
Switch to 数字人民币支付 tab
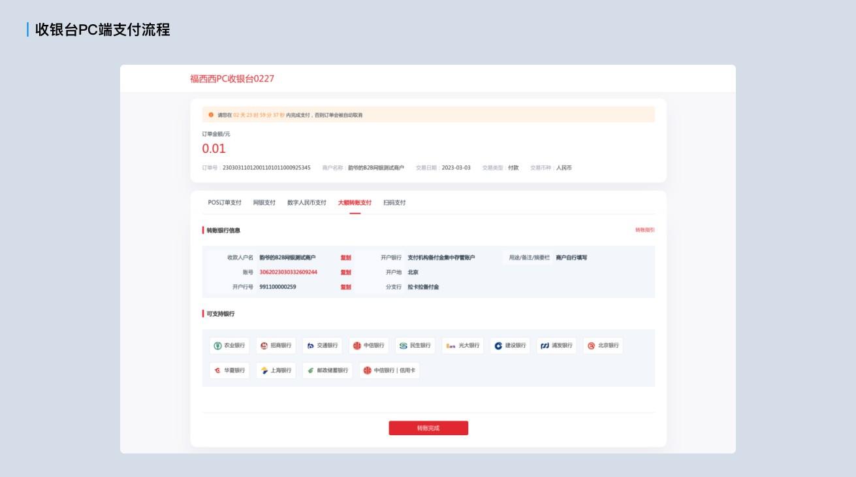pos(307,203)
